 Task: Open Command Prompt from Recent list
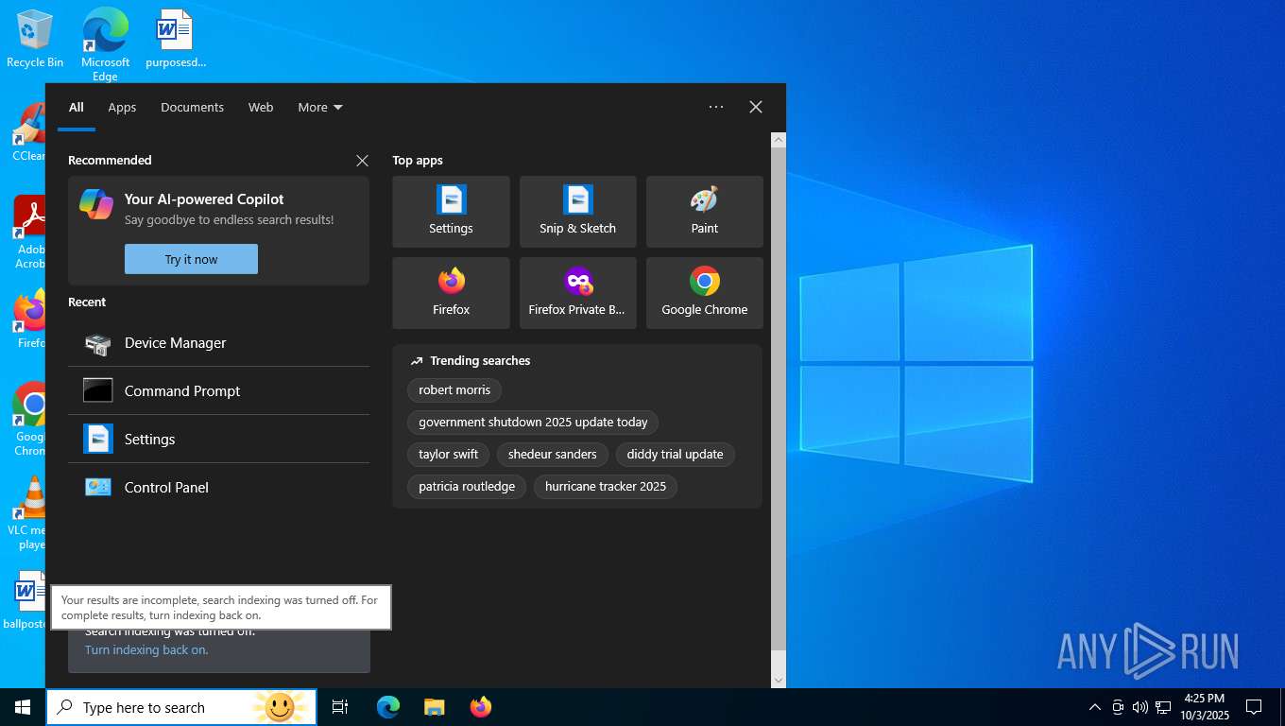pyautogui.click(x=218, y=391)
